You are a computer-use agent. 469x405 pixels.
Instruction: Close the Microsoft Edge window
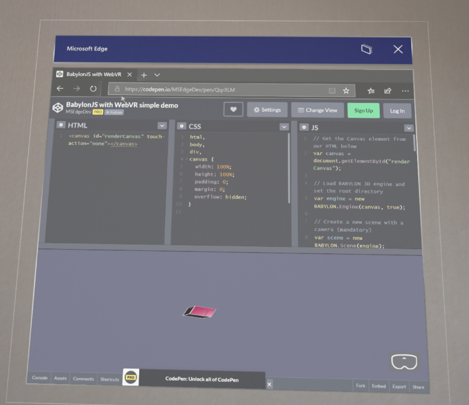398,49
